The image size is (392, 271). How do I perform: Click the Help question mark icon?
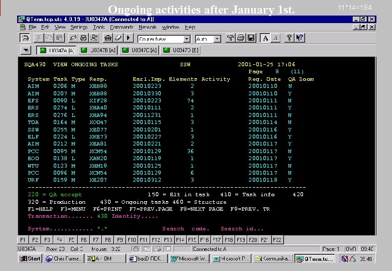point(289,38)
